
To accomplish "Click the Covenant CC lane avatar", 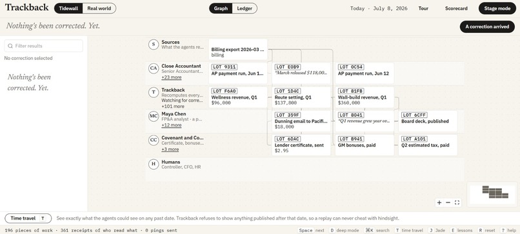I will (x=153, y=140).
